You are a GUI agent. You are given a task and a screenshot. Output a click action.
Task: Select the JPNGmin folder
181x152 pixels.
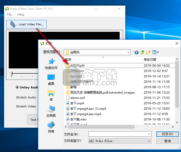click(77, 71)
